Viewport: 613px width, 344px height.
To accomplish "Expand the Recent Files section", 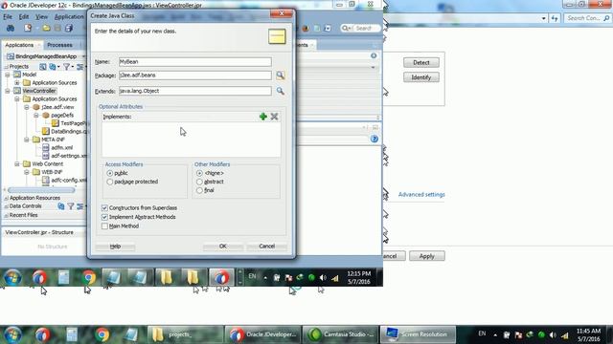I will coord(7,215).
